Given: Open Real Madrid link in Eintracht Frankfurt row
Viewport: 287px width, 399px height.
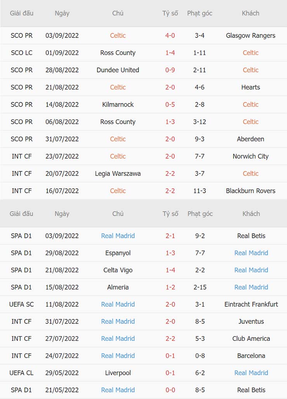Looking at the screenshot, I should pyautogui.click(x=118, y=304).
